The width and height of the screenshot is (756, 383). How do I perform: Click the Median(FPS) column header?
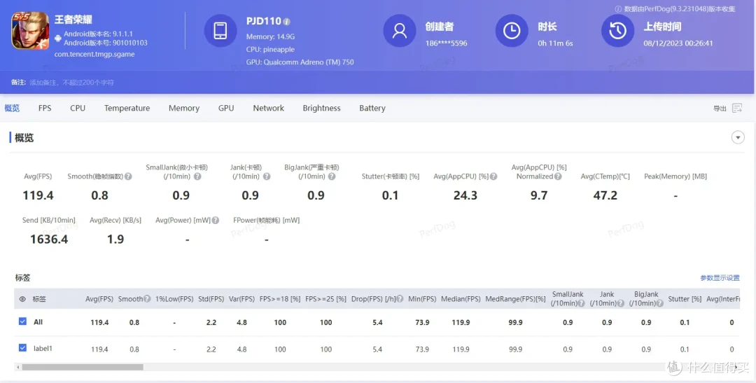pyautogui.click(x=461, y=299)
